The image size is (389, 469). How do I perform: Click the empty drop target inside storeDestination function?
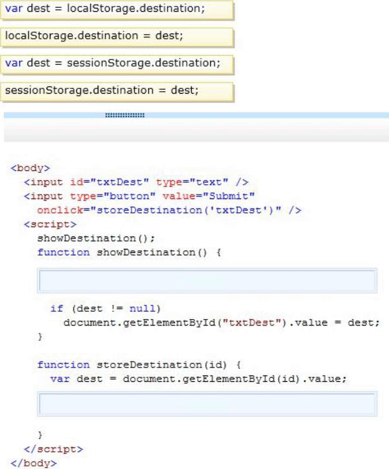coord(207,403)
